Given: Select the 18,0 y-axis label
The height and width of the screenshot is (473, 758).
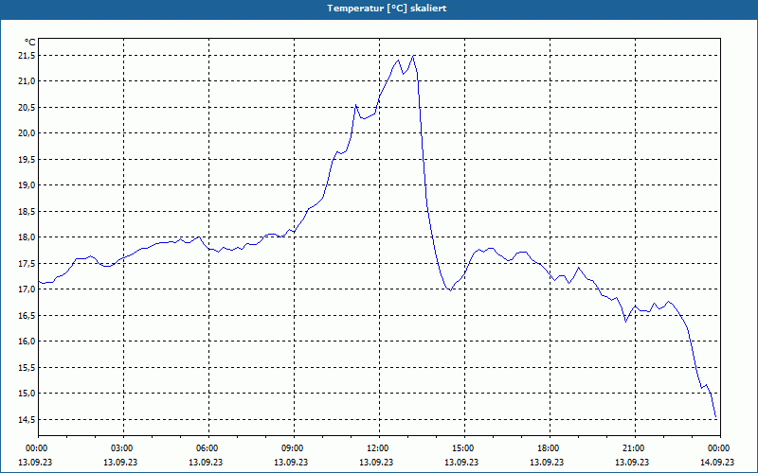Looking at the screenshot, I should (x=27, y=237).
